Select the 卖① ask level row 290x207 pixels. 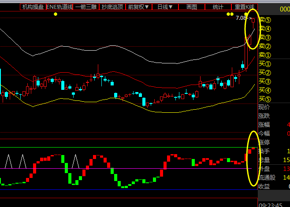[264, 55]
